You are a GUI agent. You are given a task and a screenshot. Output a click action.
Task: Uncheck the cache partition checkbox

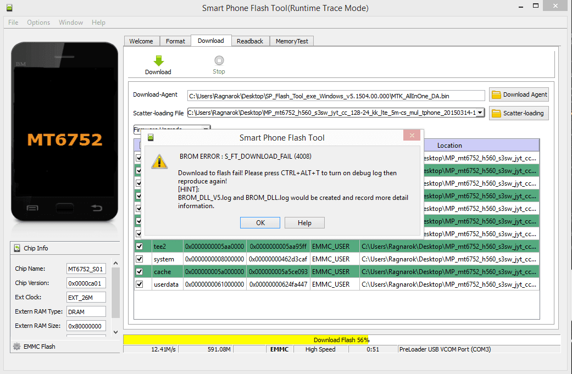click(140, 271)
